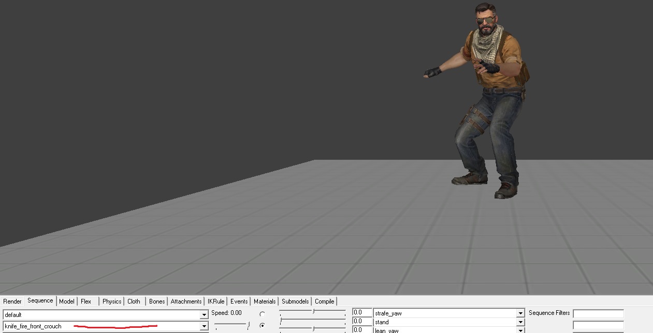Go to the Physics tab
The image size is (653, 333).
point(111,301)
